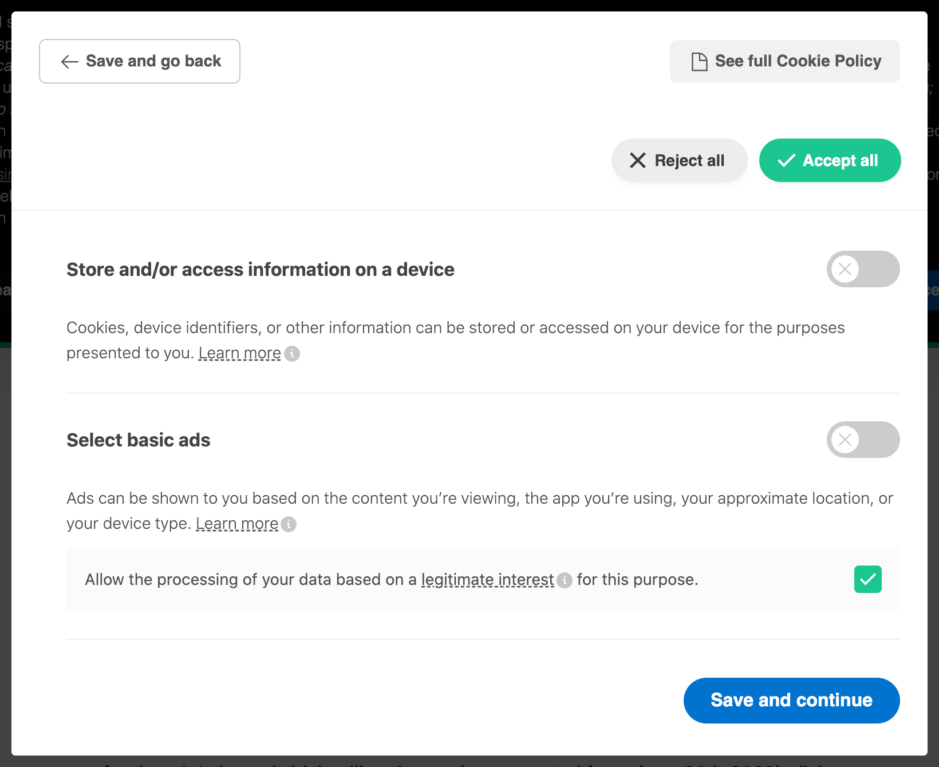939x767 pixels.
Task: Click the info icon after the first Learn more
Action: click(x=293, y=354)
